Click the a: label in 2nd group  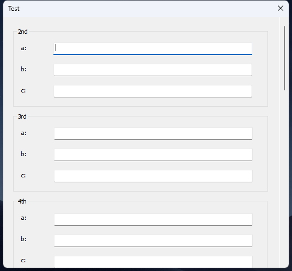[x=23, y=48]
